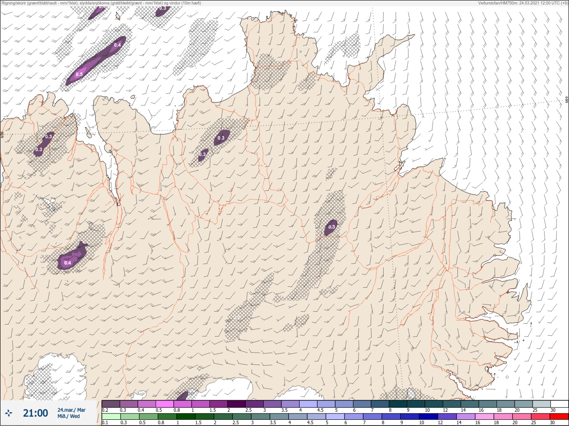Pick the darkest green rain swatch between 1 and 1.5
The width and height of the screenshot is (569, 426).
click(186, 417)
